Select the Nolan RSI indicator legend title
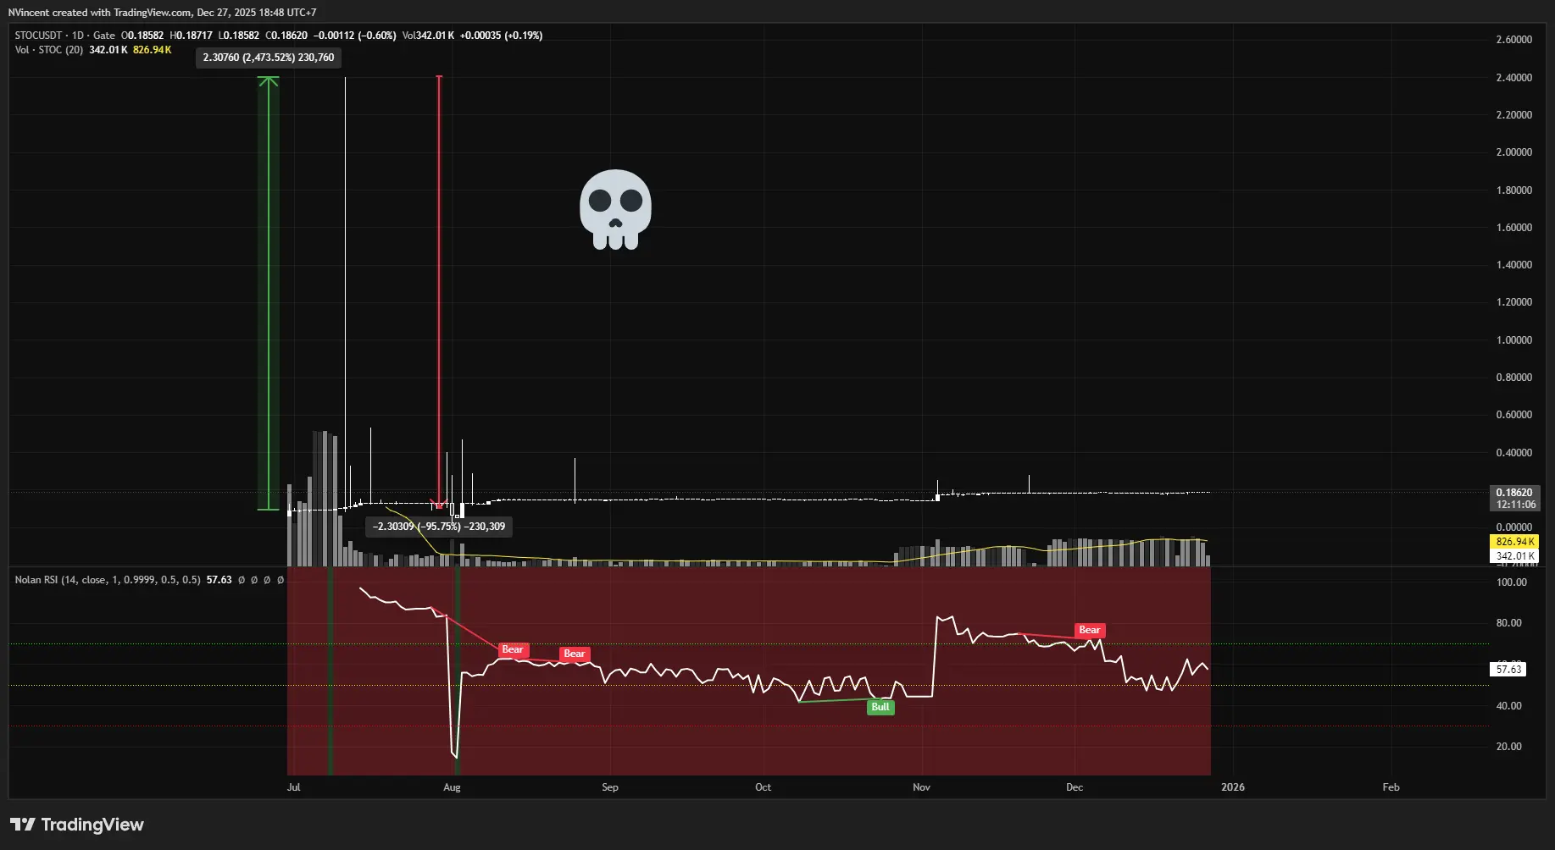 [x=108, y=580]
